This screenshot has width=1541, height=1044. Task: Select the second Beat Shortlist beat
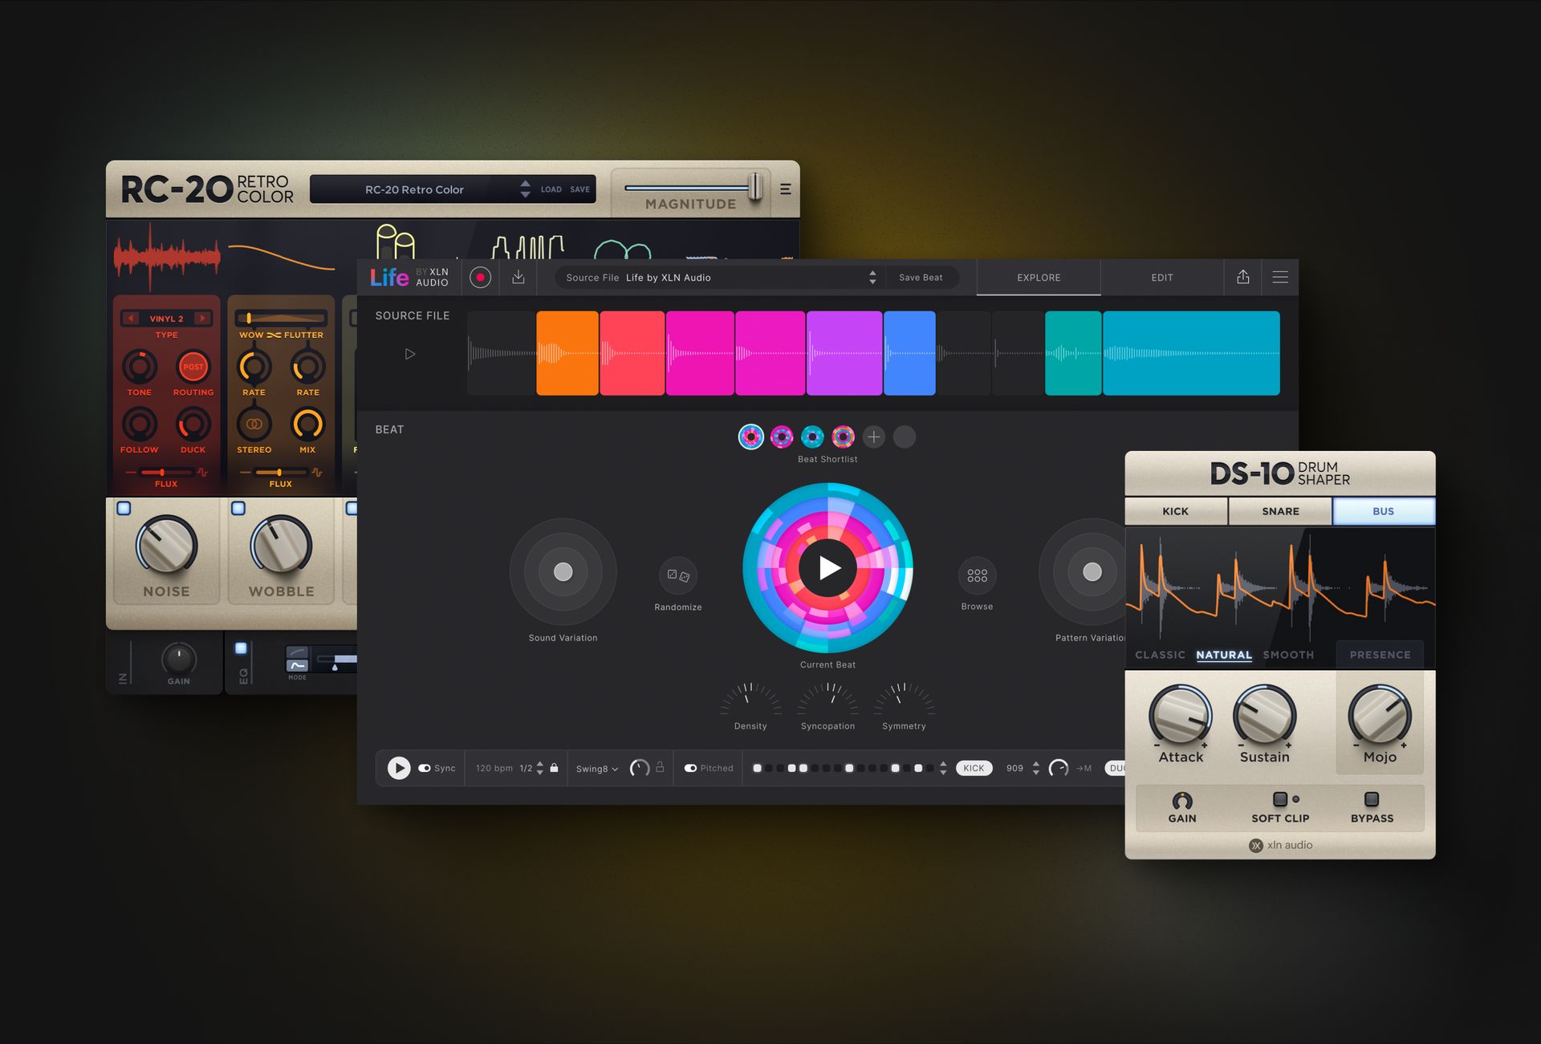[782, 437]
